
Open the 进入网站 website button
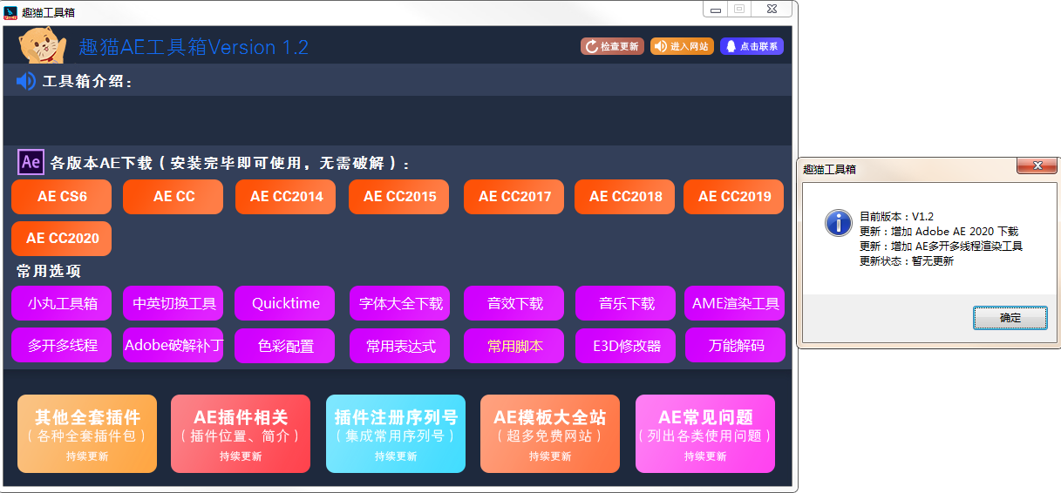click(682, 46)
